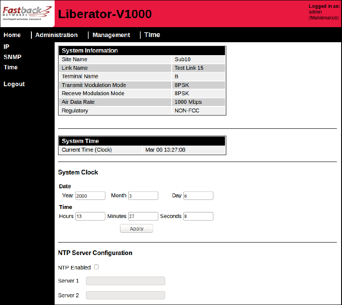342x305 pixels.
Task: Click the Air Data Rate value 1000 Mbps
Action: (188, 102)
